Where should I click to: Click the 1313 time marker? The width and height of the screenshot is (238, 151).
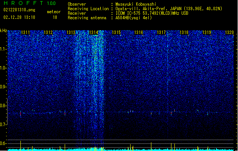(x=71, y=32)
